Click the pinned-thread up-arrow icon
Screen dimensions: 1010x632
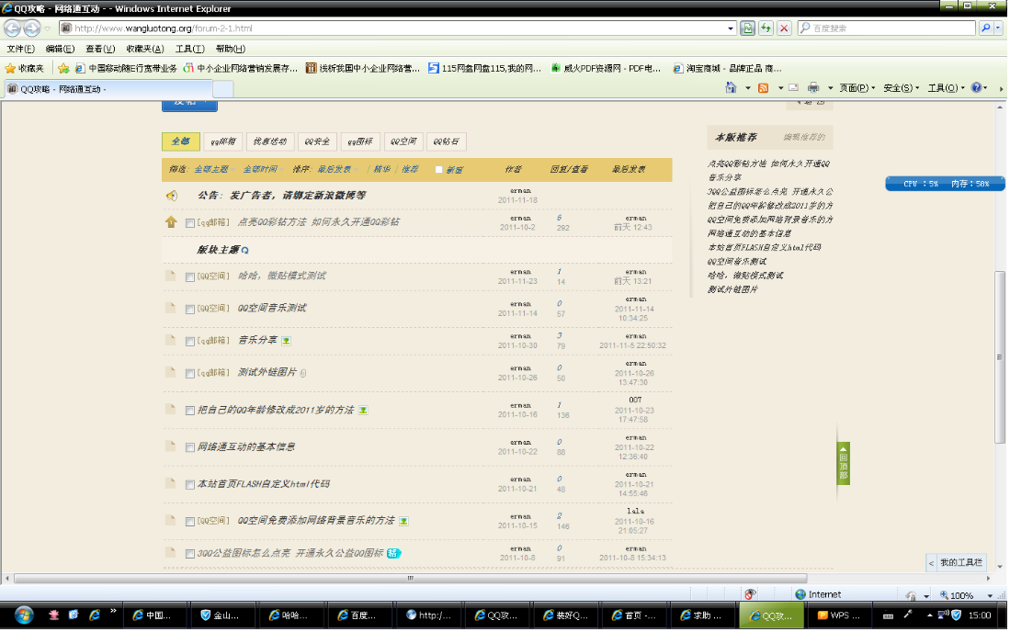tap(171, 222)
